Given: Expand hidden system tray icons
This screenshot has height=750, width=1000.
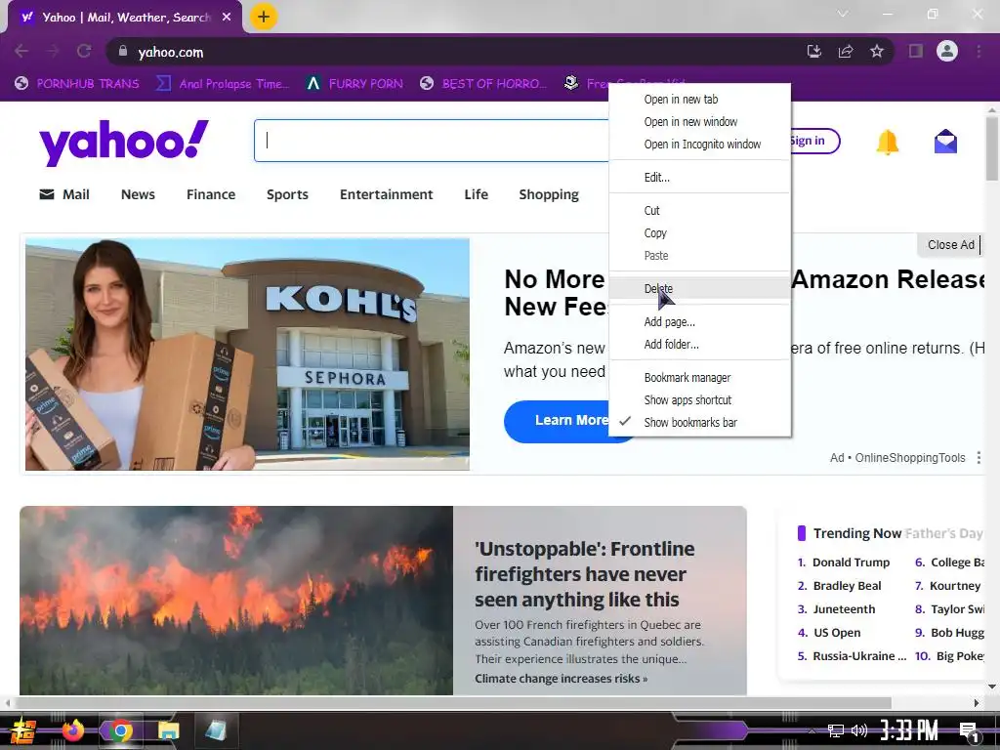Looking at the screenshot, I should 811,730.
